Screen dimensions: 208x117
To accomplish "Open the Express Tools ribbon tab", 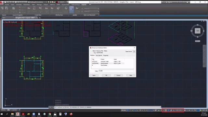I will 65,5.
